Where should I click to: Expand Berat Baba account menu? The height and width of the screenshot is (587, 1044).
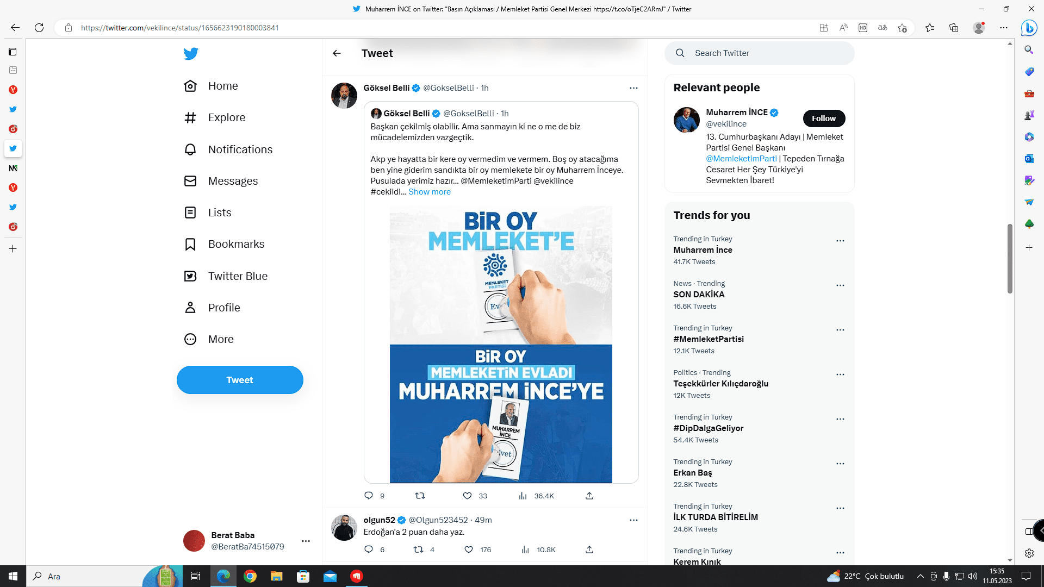pos(306,541)
